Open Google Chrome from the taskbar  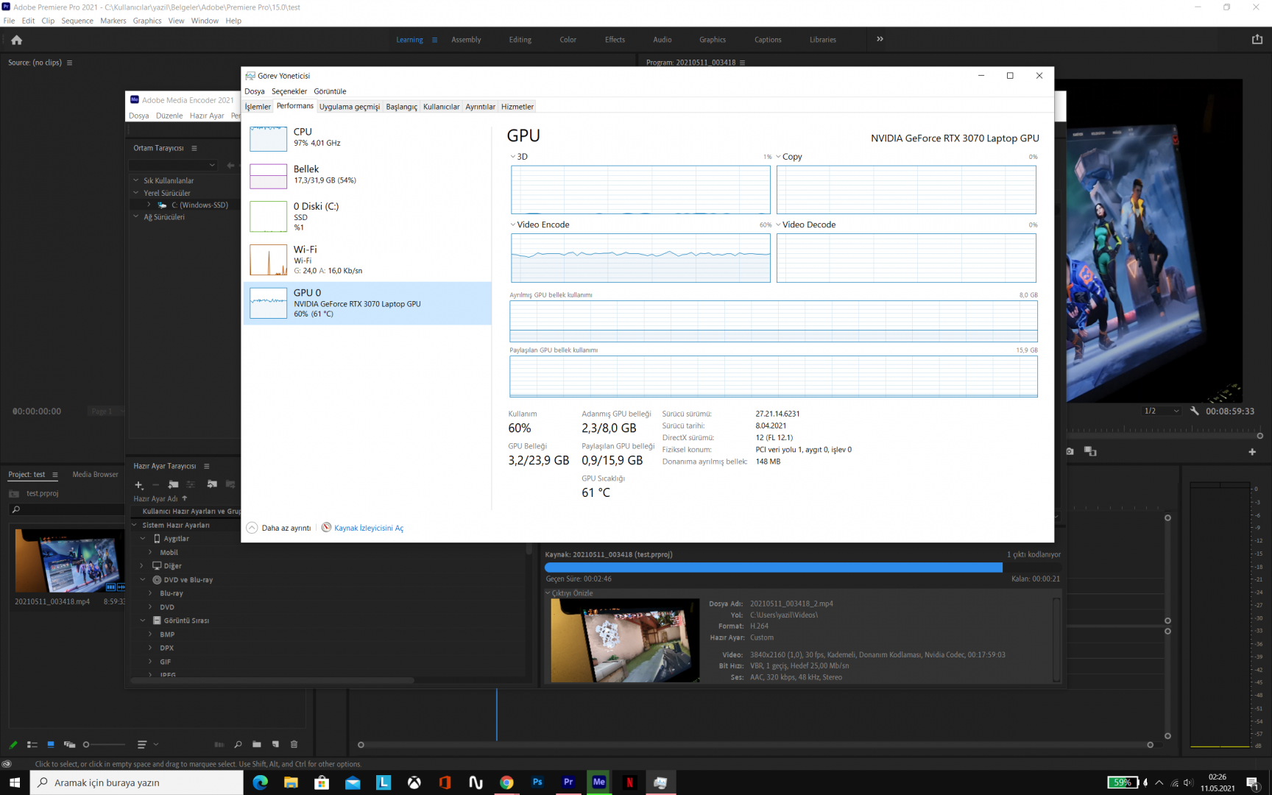point(506,782)
